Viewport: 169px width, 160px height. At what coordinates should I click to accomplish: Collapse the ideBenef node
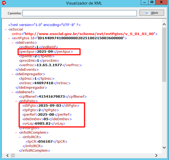coord(12,92)
